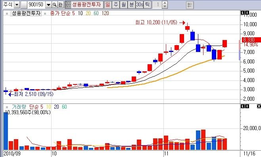Click the stock code field 900150

pyautogui.click(x=36, y=5)
